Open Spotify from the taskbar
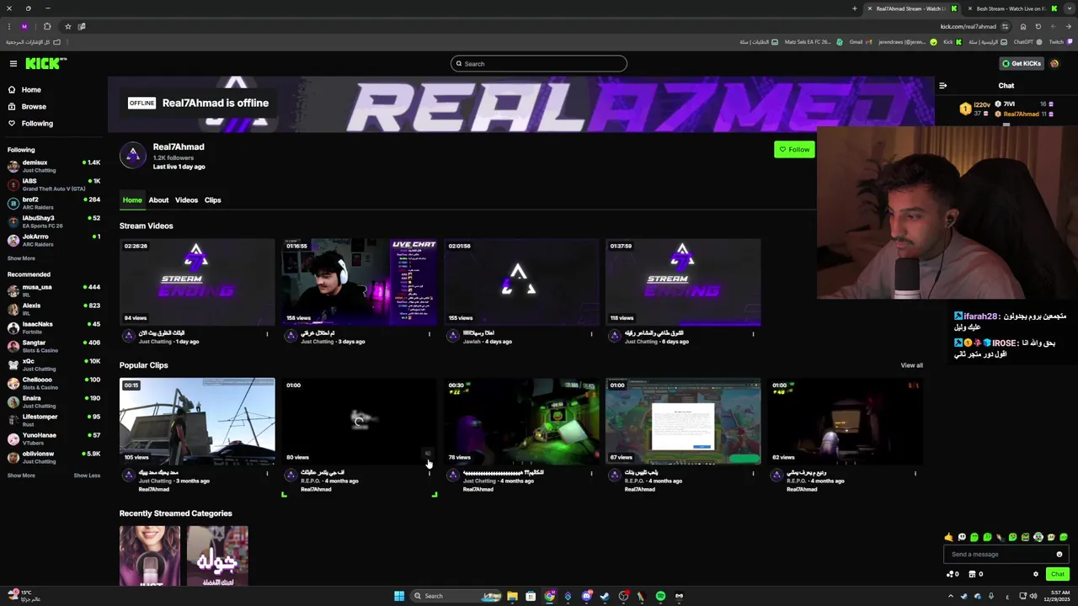1078x606 pixels. [x=660, y=596]
